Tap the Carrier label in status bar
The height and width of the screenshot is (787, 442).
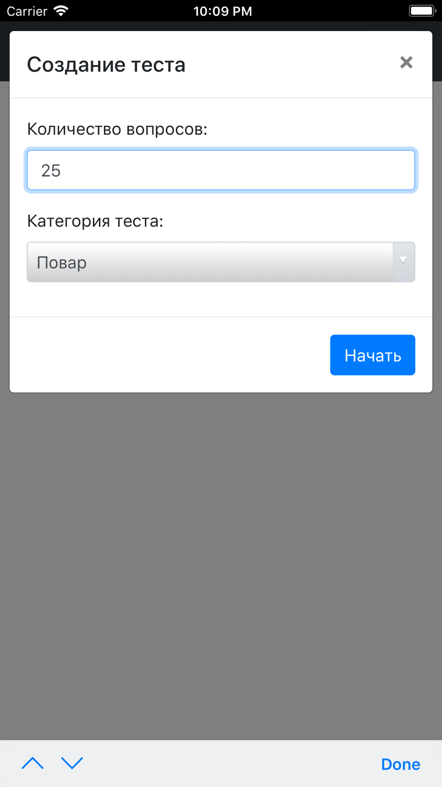[x=27, y=11]
